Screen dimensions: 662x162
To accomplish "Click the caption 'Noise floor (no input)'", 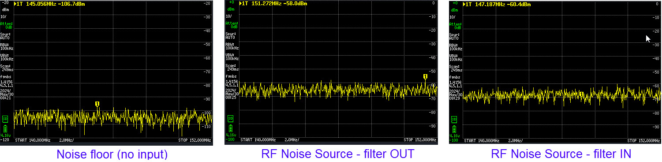I will click(112, 154).
